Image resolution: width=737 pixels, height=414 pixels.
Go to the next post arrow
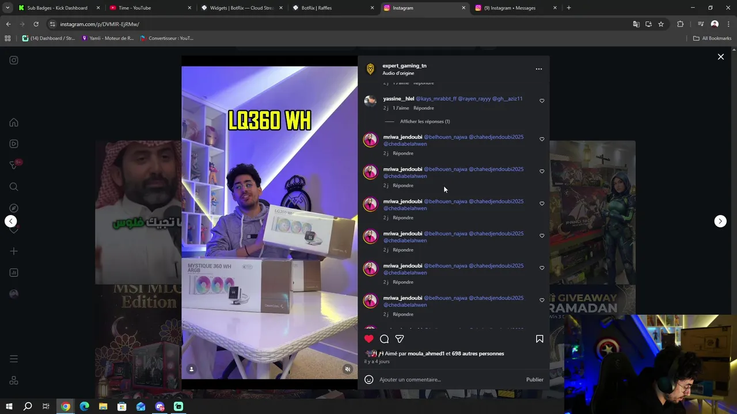[720, 221]
